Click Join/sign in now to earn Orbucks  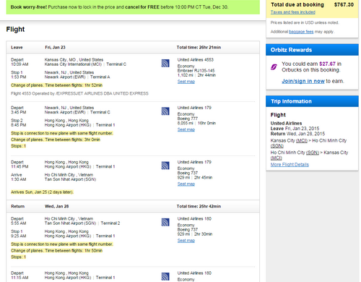(x=303, y=81)
